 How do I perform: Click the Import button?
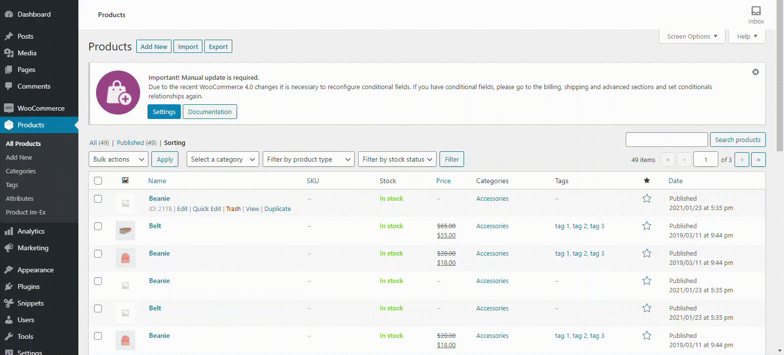point(188,47)
